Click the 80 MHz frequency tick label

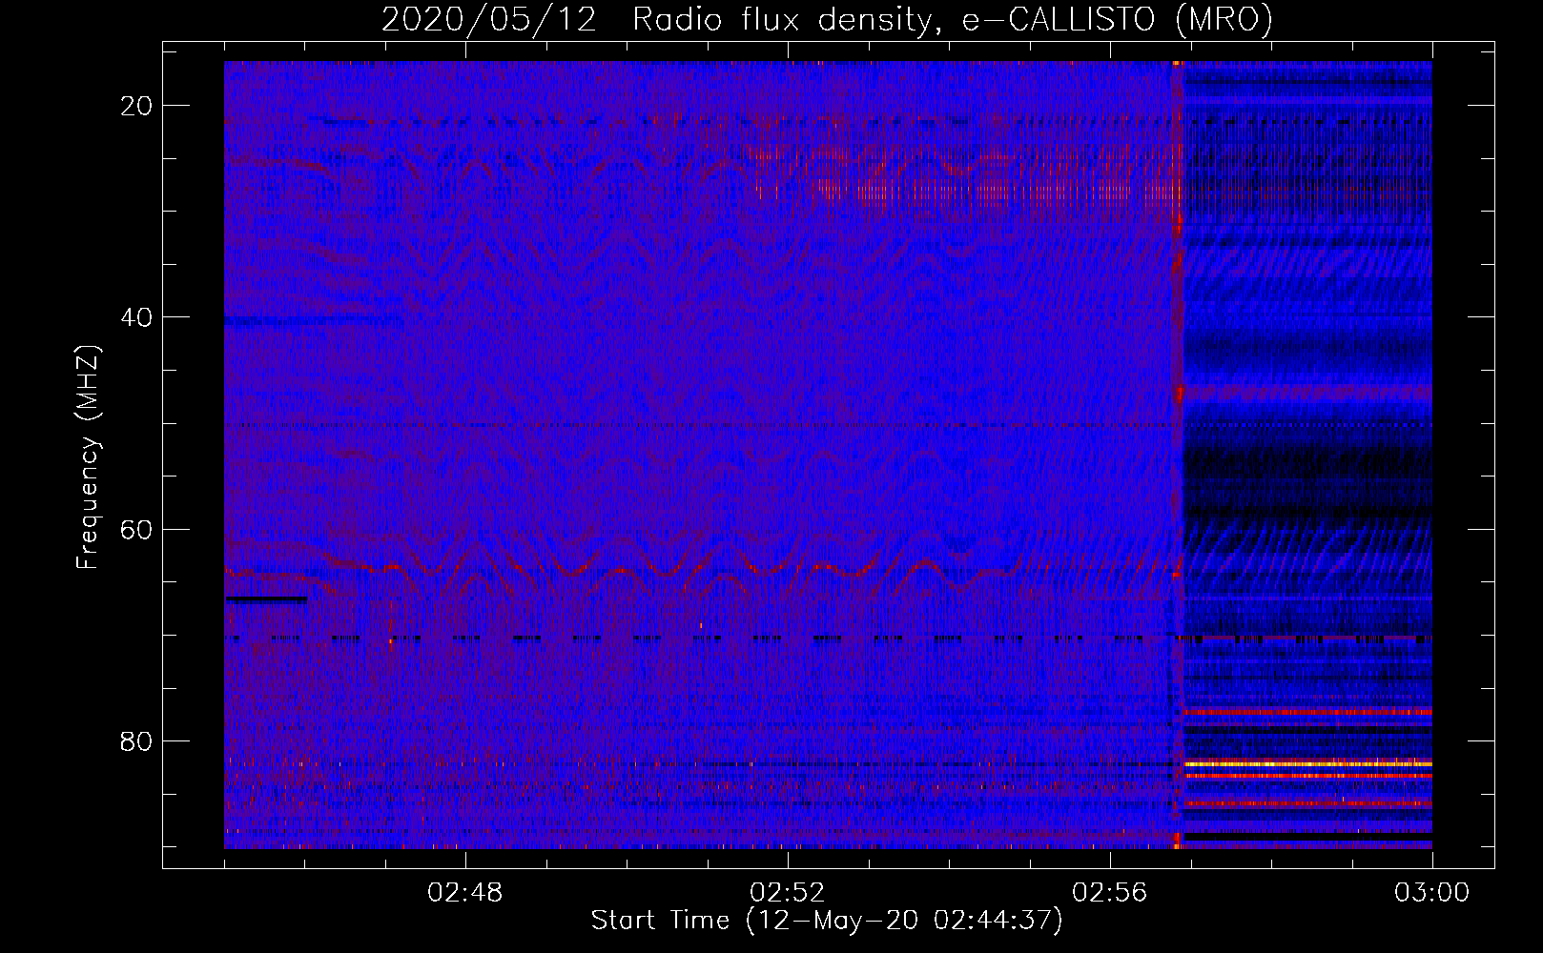point(136,741)
